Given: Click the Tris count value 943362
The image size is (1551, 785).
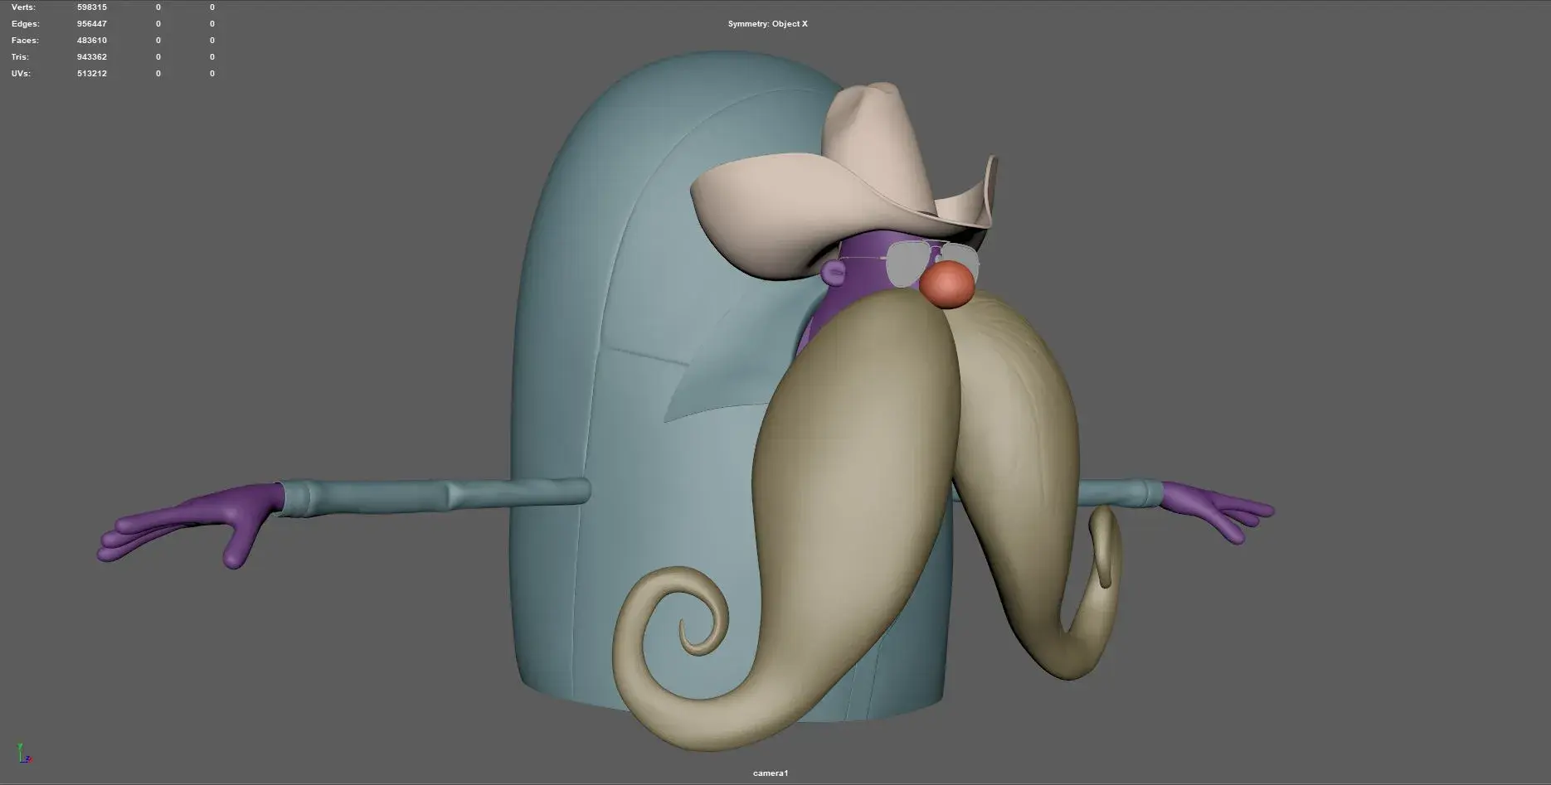Looking at the screenshot, I should click(x=91, y=57).
